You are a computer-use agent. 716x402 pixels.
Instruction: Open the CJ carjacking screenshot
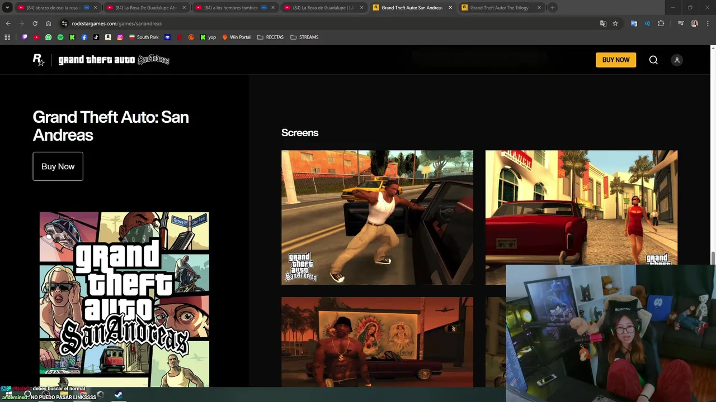(x=377, y=218)
